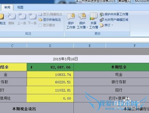The width and height of the screenshot is (149, 113).
Task: Select cell with value 60220.51
Action: [50, 82]
